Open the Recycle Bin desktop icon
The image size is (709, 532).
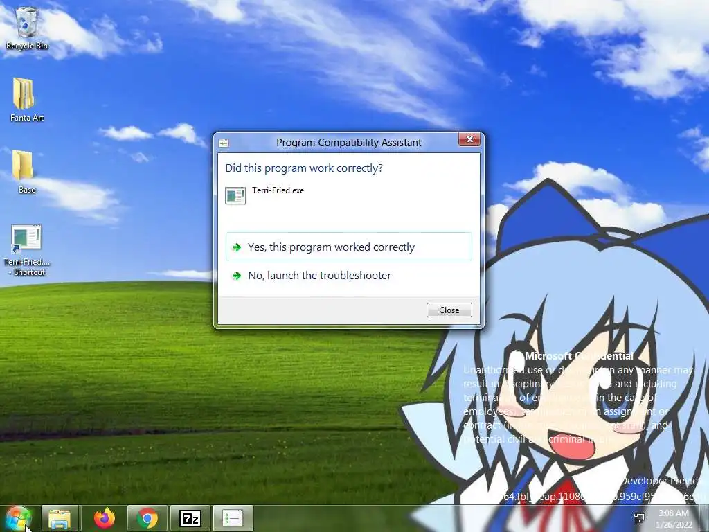(27, 28)
